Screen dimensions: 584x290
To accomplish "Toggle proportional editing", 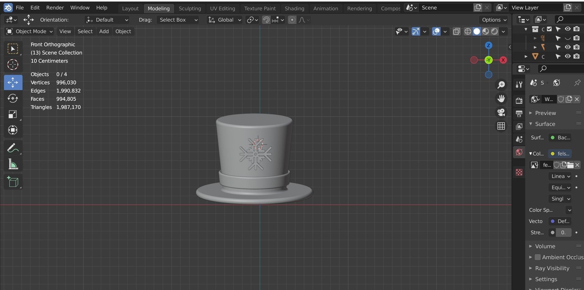I will (x=292, y=20).
